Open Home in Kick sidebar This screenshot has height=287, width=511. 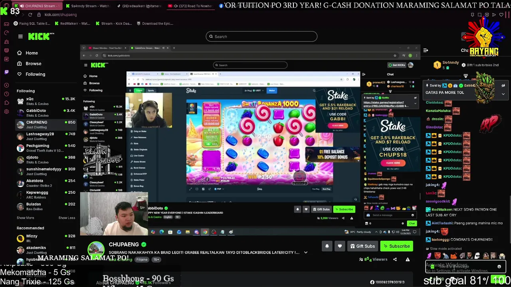pyautogui.click(x=28, y=53)
